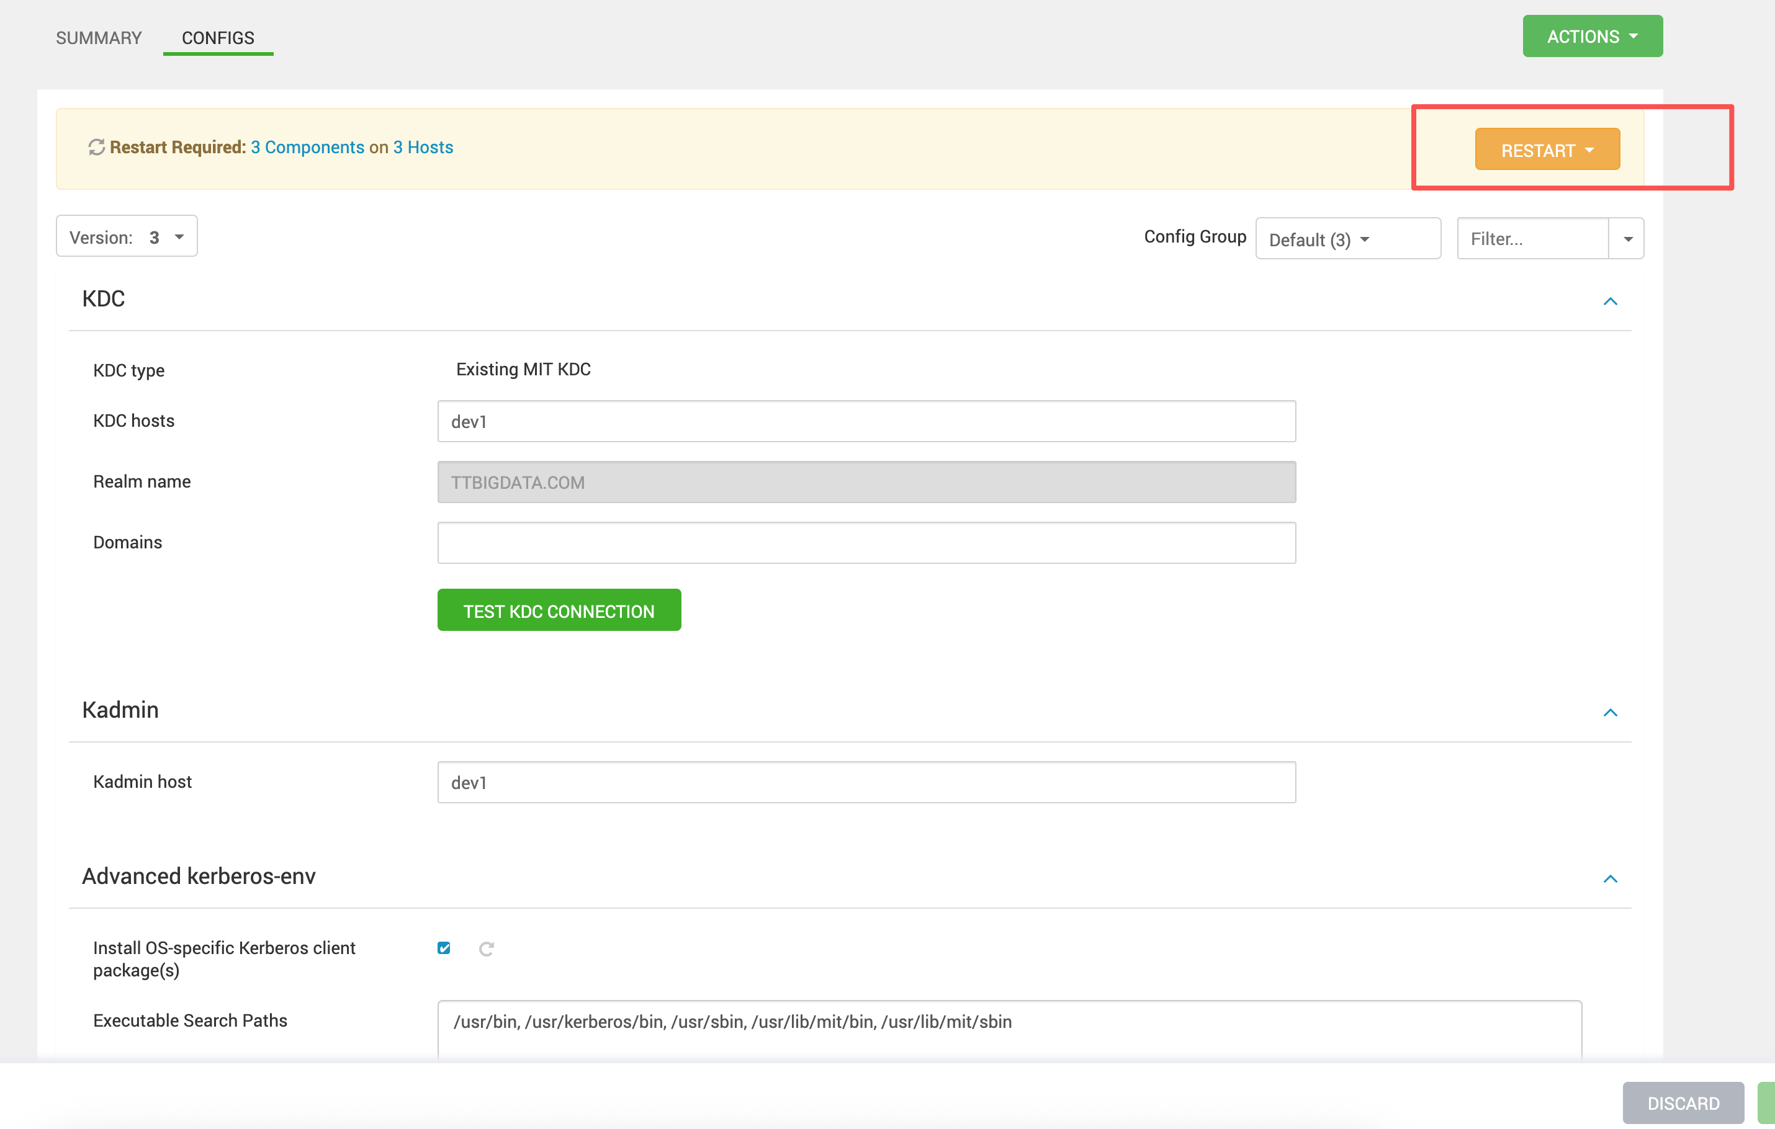The image size is (1775, 1129).
Task: Switch to the SUMMARY tab
Action: coord(99,38)
